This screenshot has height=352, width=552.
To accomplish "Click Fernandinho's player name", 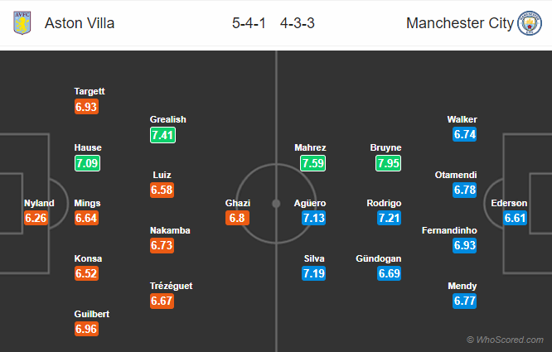I will tap(449, 231).
